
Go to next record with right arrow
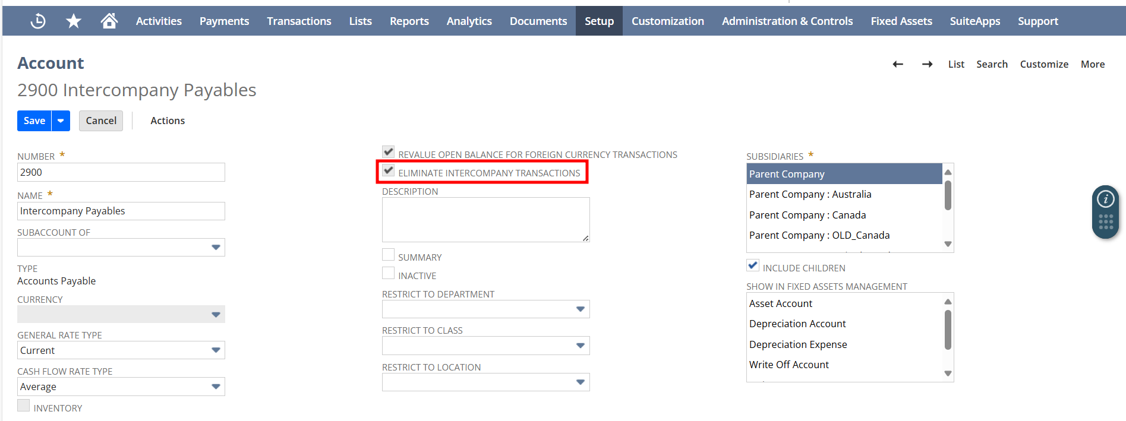(x=927, y=64)
